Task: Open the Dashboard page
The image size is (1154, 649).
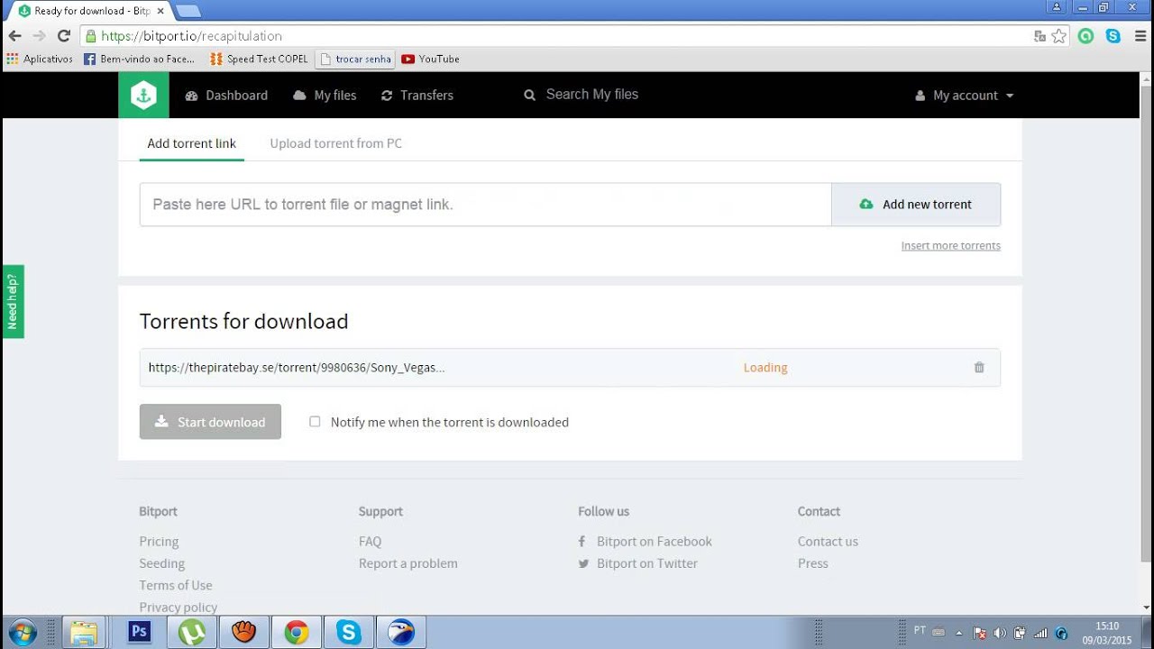Action: tap(226, 96)
